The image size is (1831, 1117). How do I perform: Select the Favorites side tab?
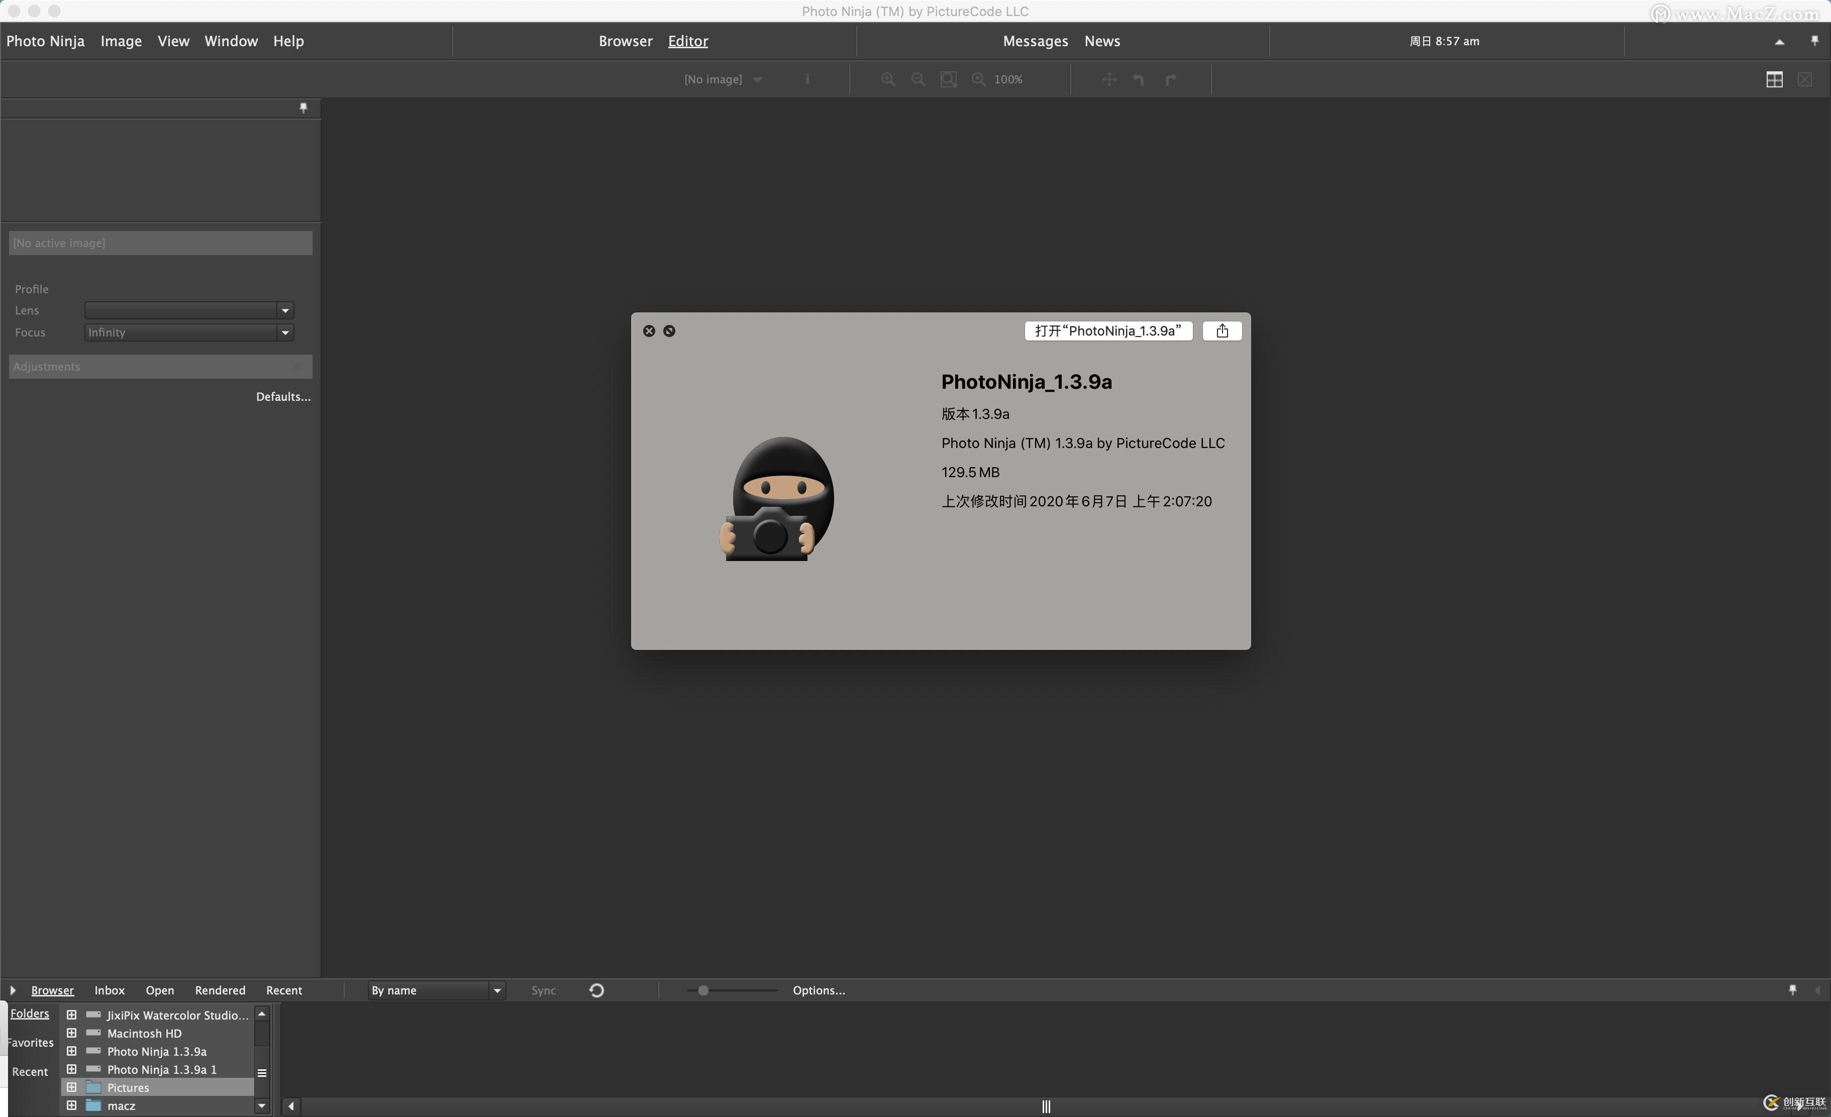[x=30, y=1043]
